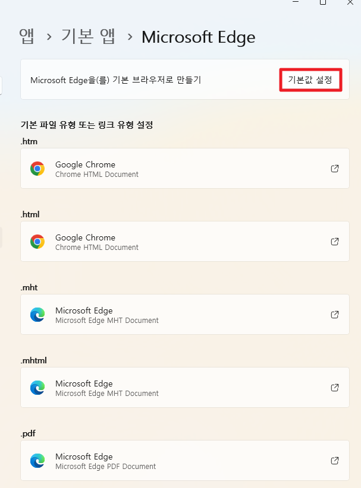Go back to 앱 in the breadcrumb
361x488 pixels.
pyautogui.click(x=27, y=37)
